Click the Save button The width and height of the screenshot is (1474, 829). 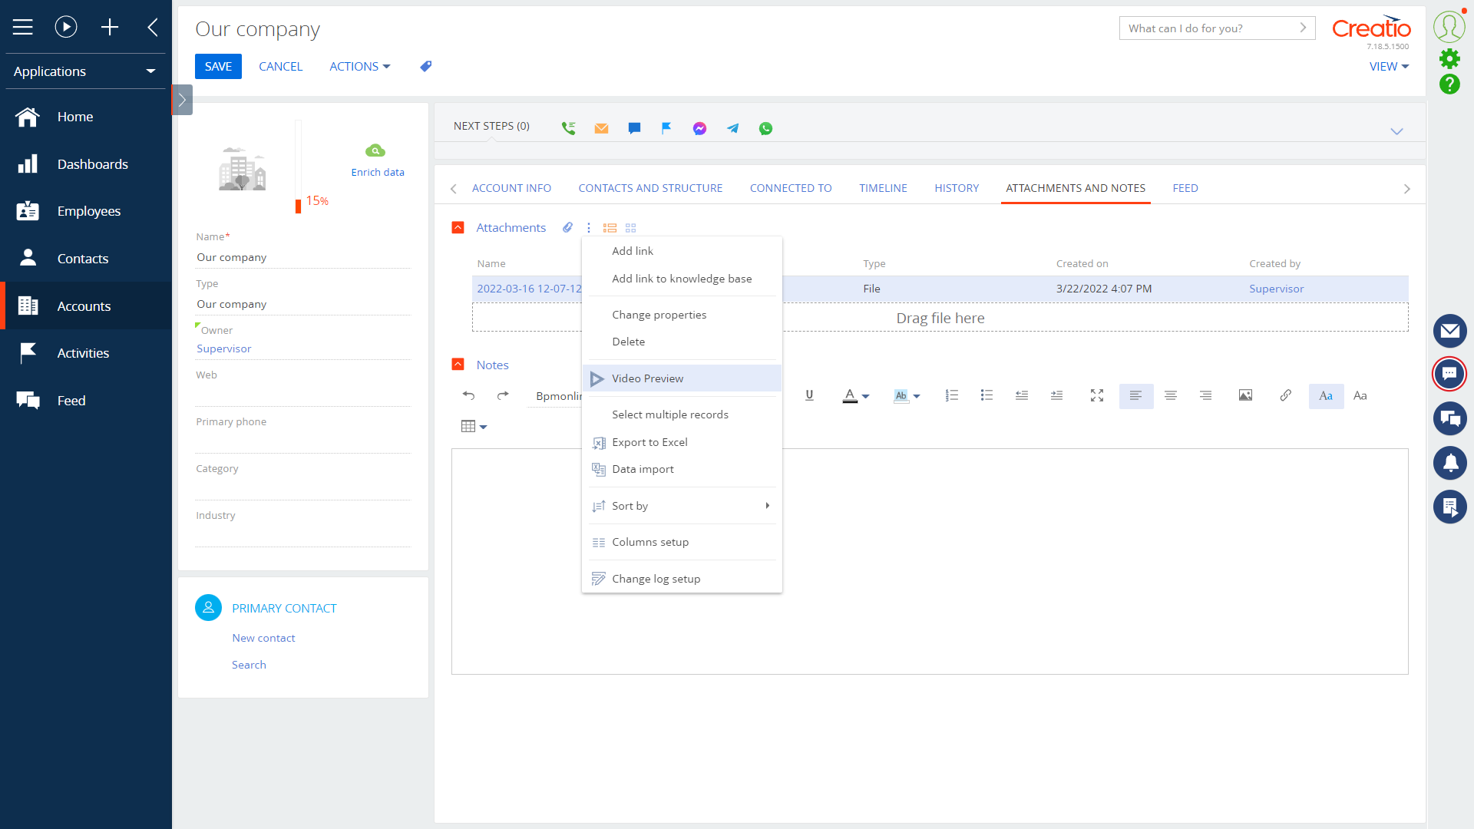[218, 67]
